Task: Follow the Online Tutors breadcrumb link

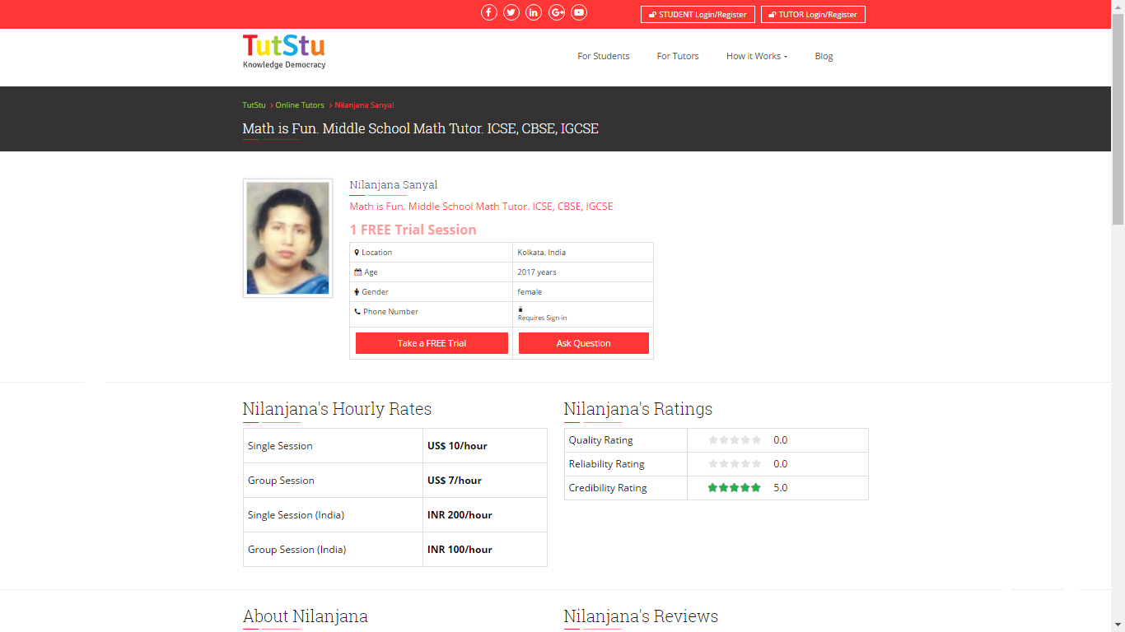Action: 300,105
